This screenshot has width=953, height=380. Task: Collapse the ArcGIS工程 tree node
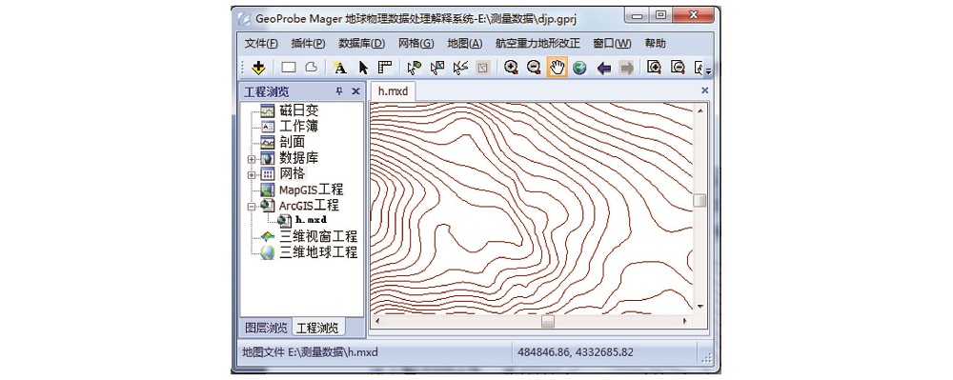pos(252,207)
